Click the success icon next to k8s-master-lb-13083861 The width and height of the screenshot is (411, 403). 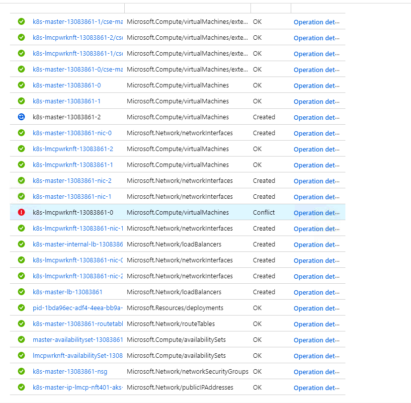(21, 292)
